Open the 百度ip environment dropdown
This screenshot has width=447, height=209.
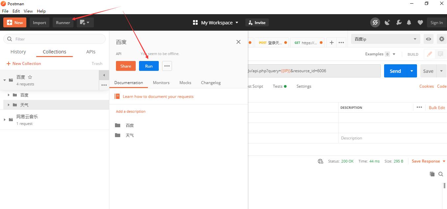386,39
